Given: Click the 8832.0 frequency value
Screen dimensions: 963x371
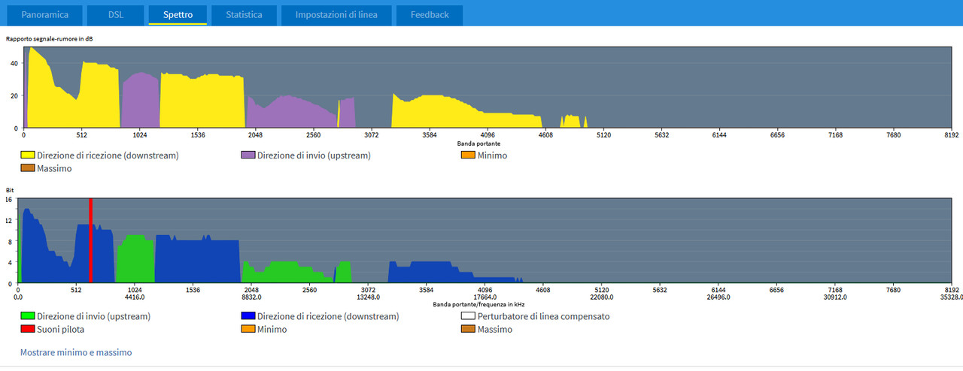Looking at the screenshot, I should pyautogui.click(x=251, y=297).
